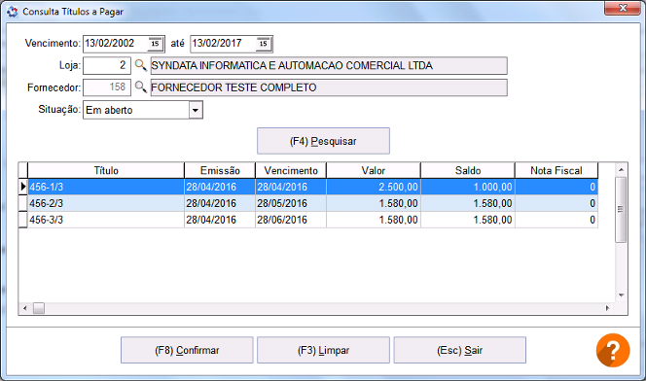Click row selector of row 456-1/3
Image resolution: width=646 pixels, height=381 pixels.
23,187
